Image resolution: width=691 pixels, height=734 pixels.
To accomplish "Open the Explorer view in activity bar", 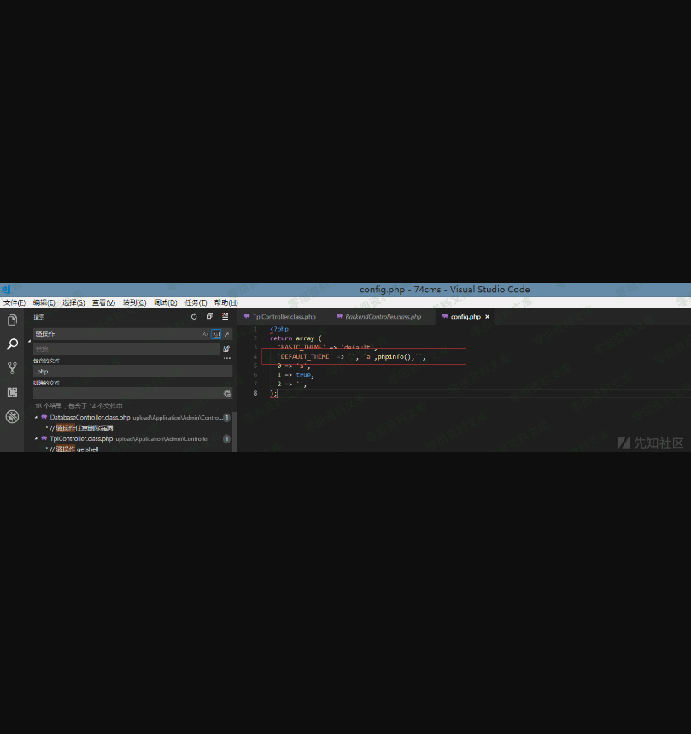I will pos(12,320).
